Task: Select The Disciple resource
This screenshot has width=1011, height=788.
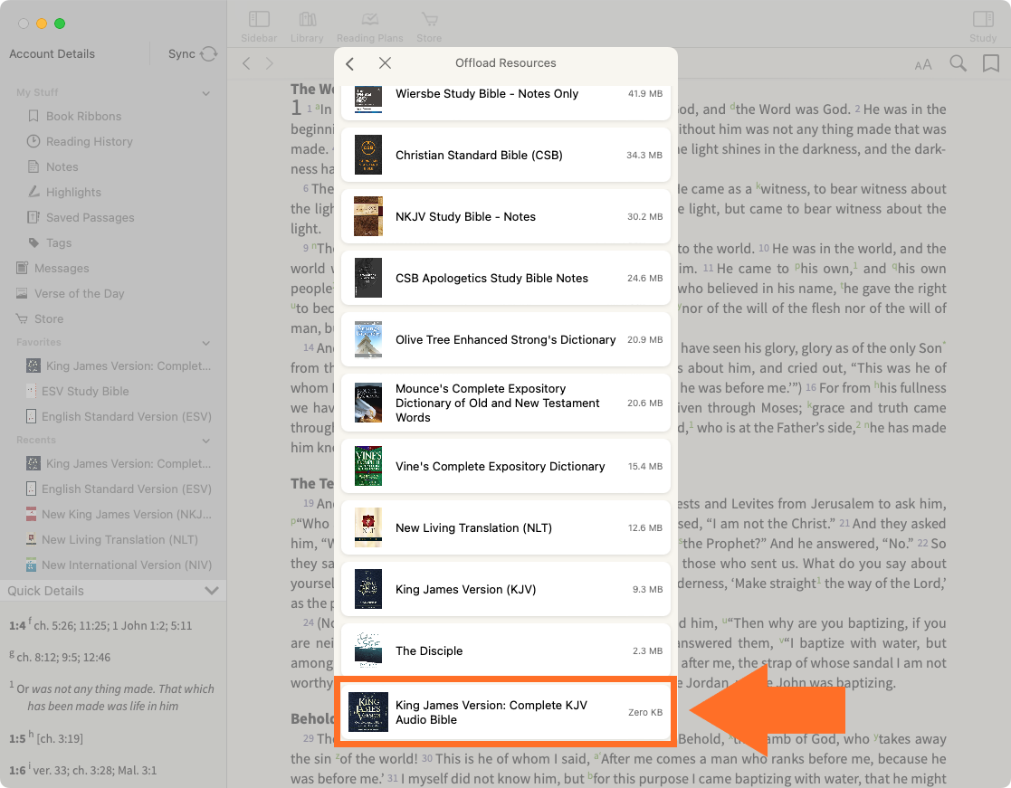Action: (505, 650)
